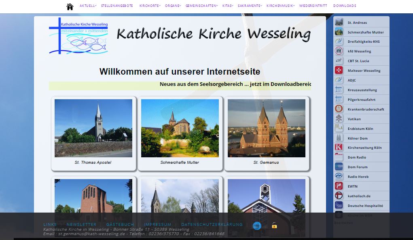The height and width of the screenshot is (240, 413).
Task: Open the Erzbistum Köln sidebar text
Action: pos(360,129)
